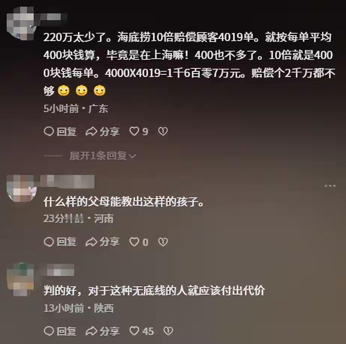Image resolution: width=346 pixels, height=344 pixels.
Task: Open second commenter's avatar profile
Action: click(x=21, y=188)
